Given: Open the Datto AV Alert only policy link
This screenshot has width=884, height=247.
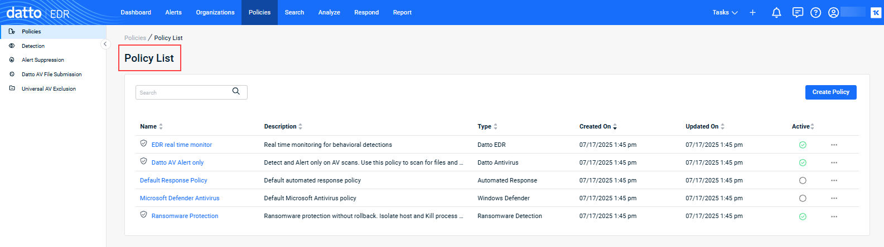Looking at the screenshot, I should tap(177, 162).
